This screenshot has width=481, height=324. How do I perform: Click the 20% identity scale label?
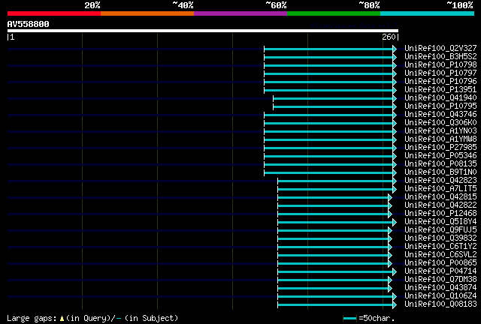(92, 5)
